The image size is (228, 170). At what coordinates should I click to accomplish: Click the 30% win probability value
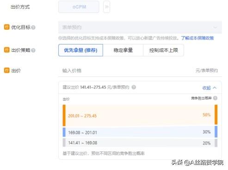[x=207, y=132]
